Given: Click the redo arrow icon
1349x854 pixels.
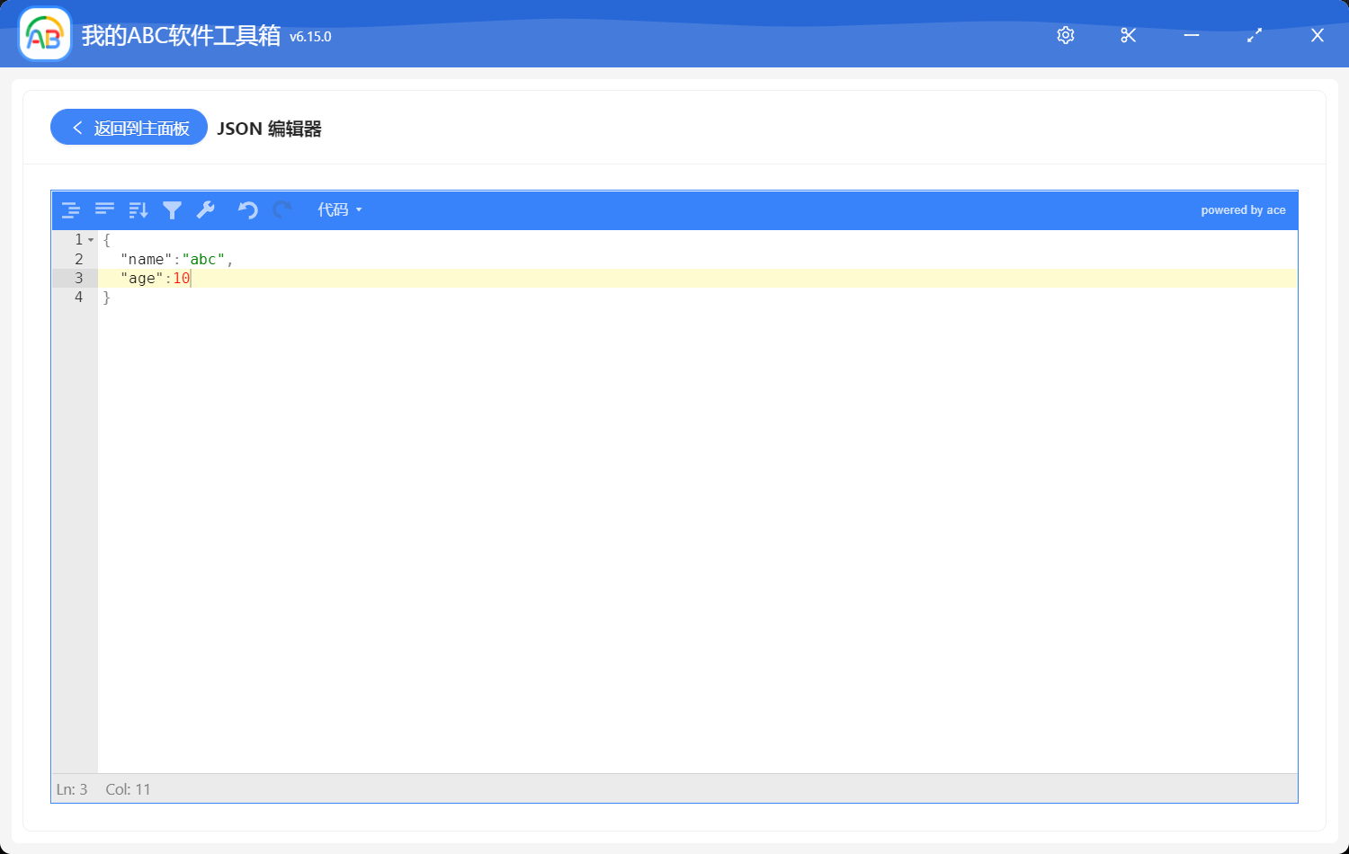Looking at the screenshot, I should coord(282,210).
